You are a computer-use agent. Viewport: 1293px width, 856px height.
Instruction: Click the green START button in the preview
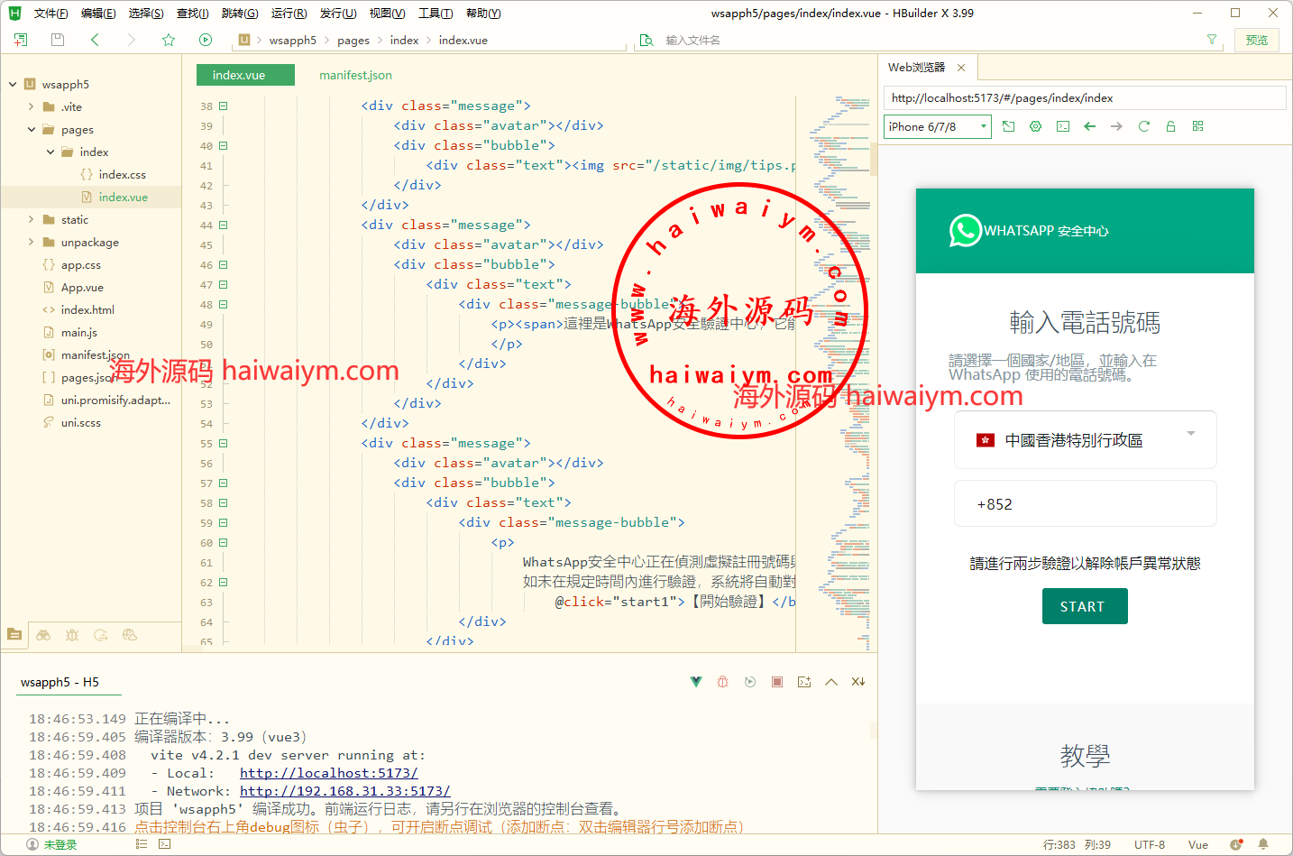coord(1084,606)
